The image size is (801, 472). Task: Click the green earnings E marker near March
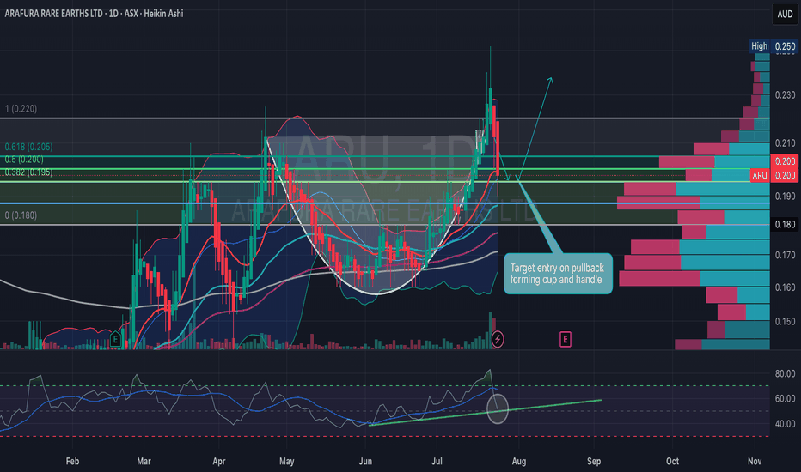pos(115,339)
